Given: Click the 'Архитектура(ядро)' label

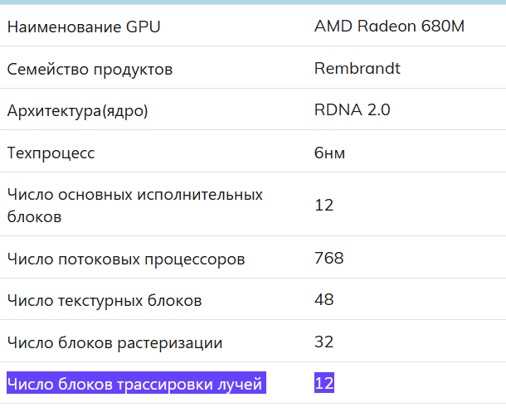Looking at the screenshot, I should point(77,110).
